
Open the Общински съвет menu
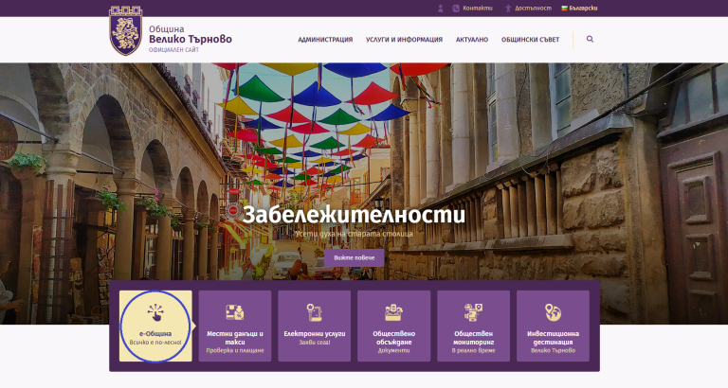coord(530,40)
